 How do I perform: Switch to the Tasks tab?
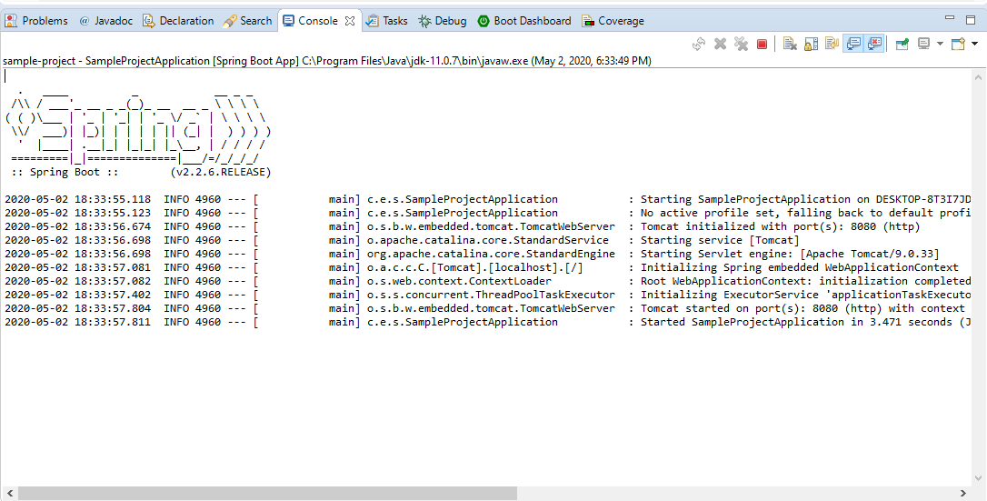pyautogui.click(x=387, y=21)
